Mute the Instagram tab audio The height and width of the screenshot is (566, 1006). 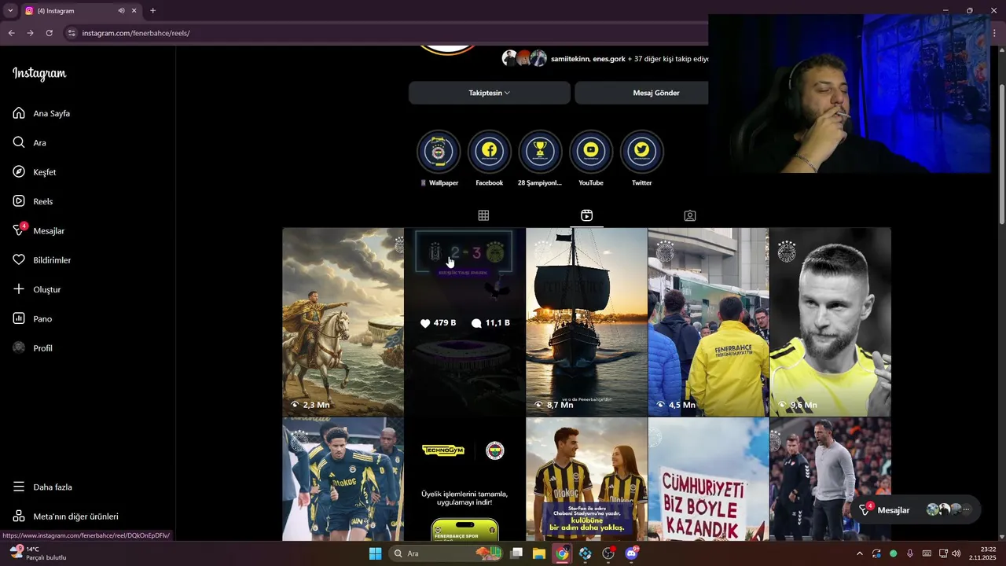[121, 11]
